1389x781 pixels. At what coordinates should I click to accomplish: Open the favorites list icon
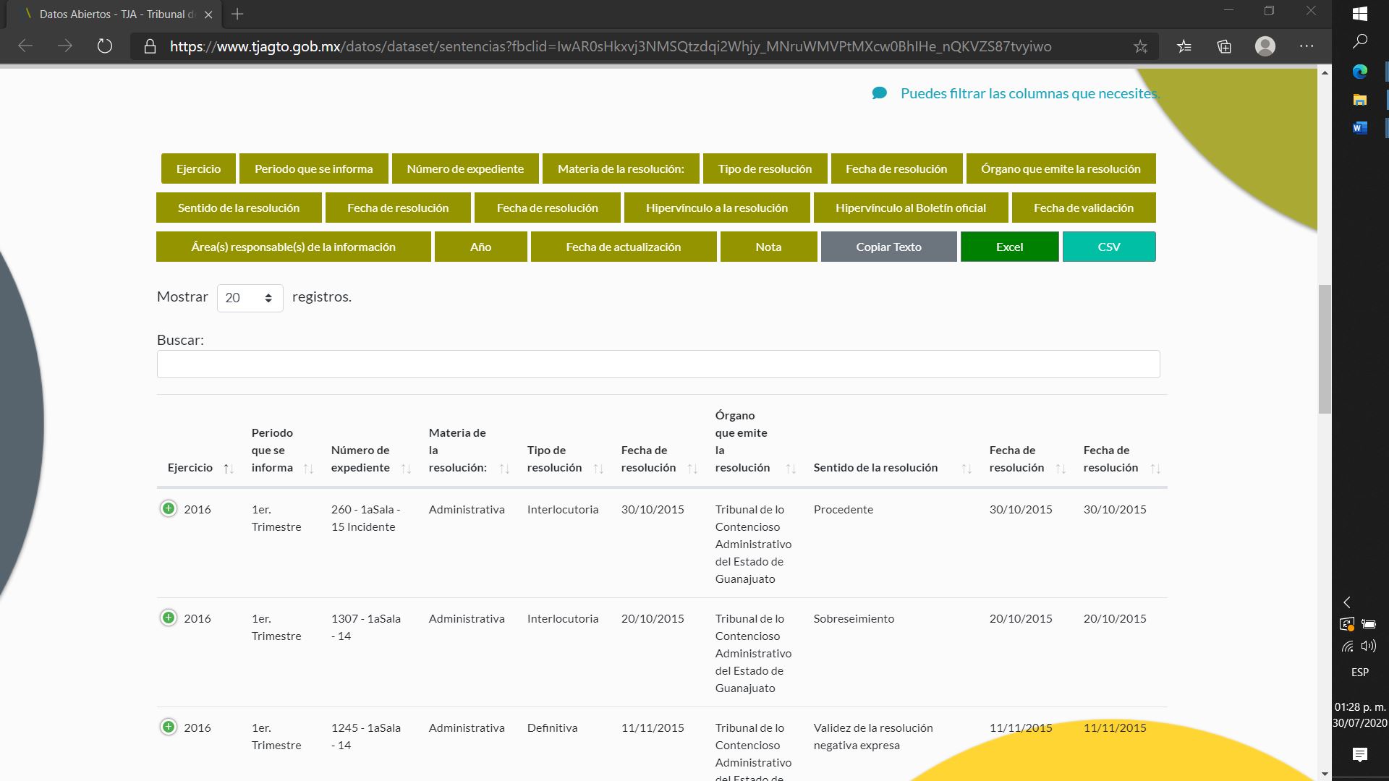(1184, 46)
